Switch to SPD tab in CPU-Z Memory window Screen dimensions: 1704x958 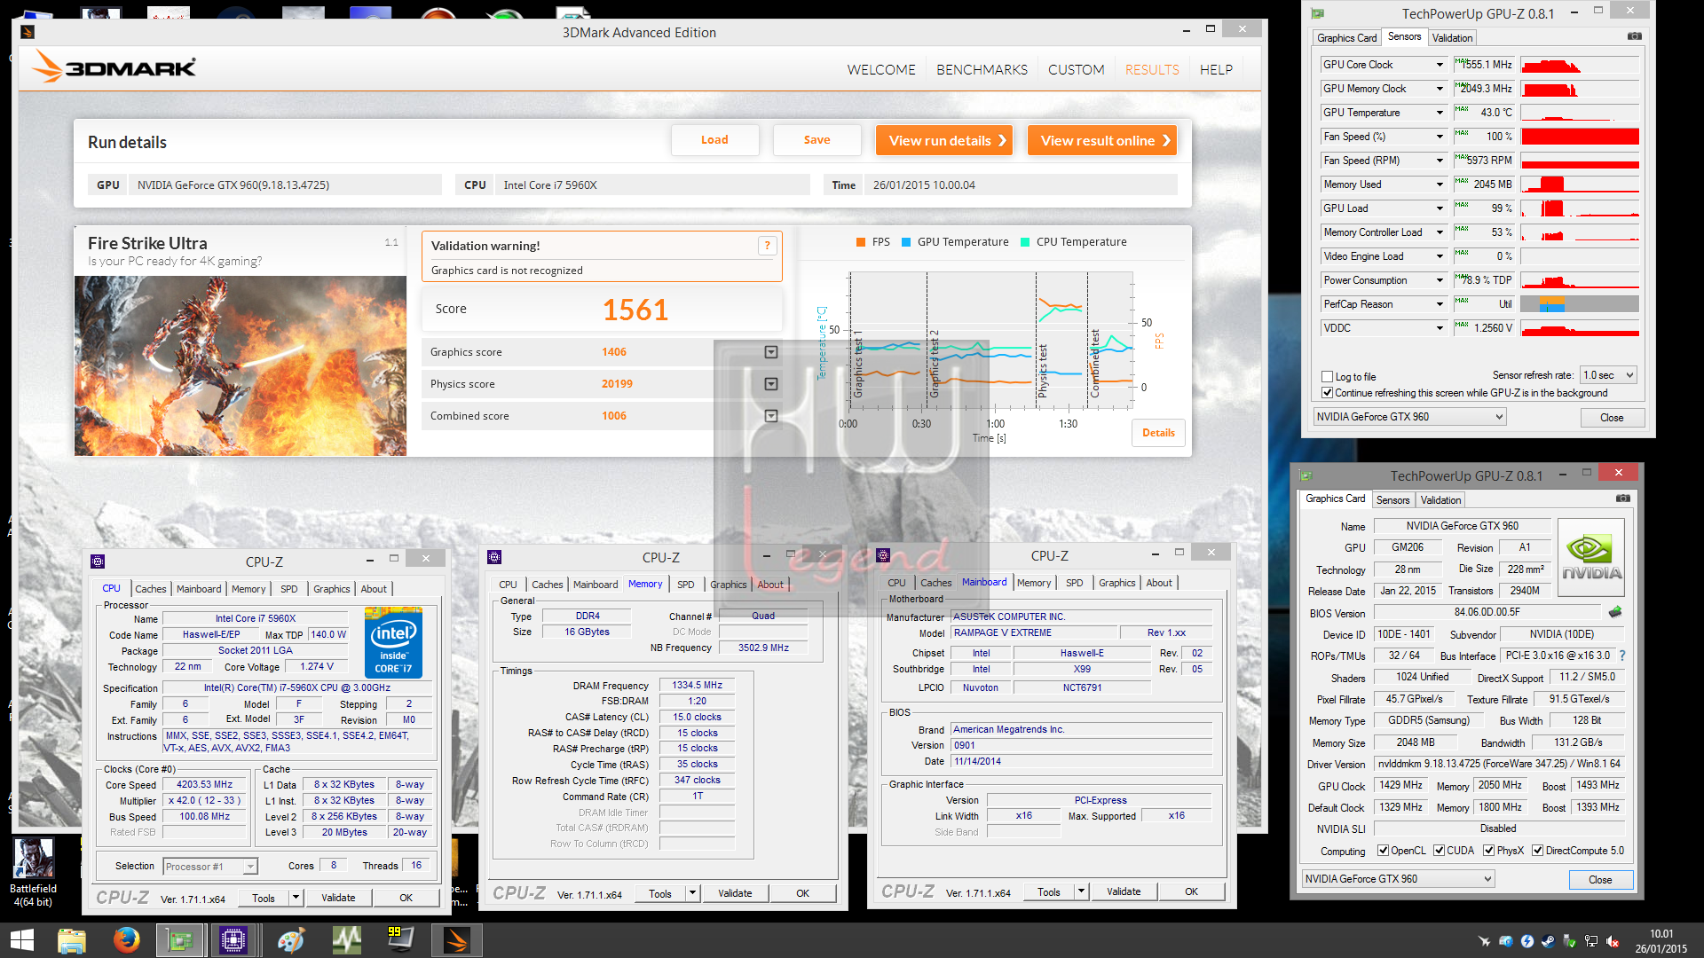tap(686, 585)
